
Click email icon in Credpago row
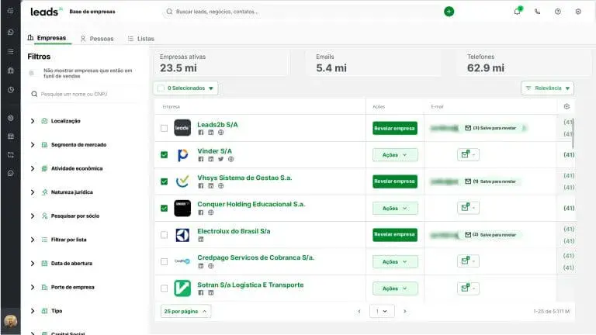pyautogui.click(x=468, y=261)
